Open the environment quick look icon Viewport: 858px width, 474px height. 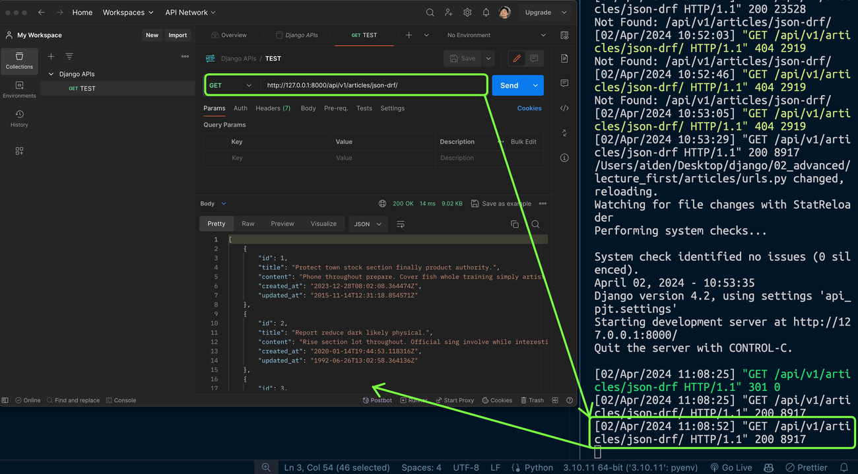tap(564, 35)
